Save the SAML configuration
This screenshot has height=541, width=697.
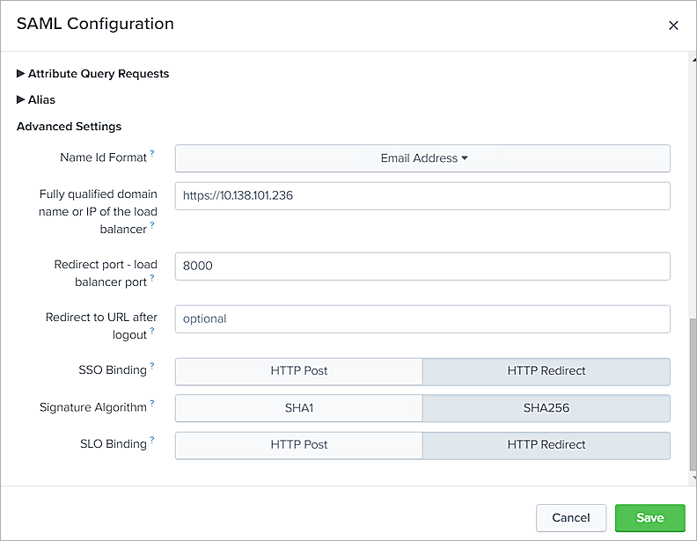coord(649,518)
